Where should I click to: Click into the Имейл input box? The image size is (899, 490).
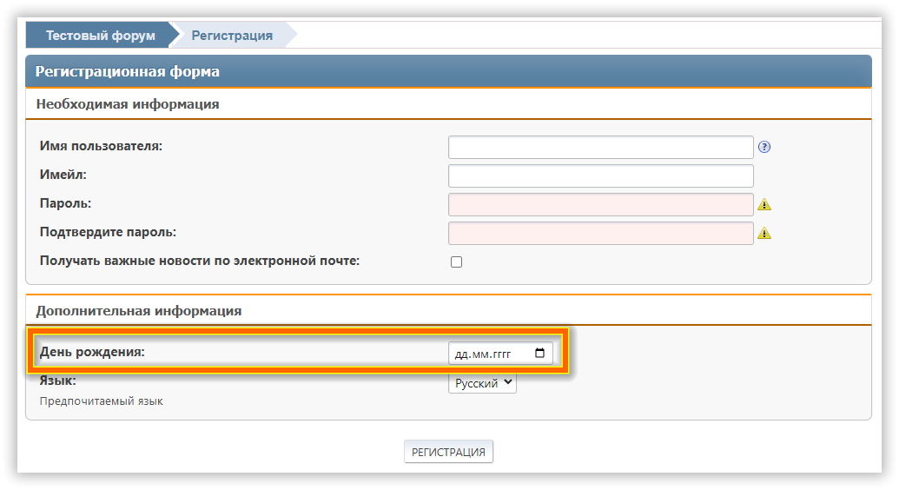coord(600,175)
